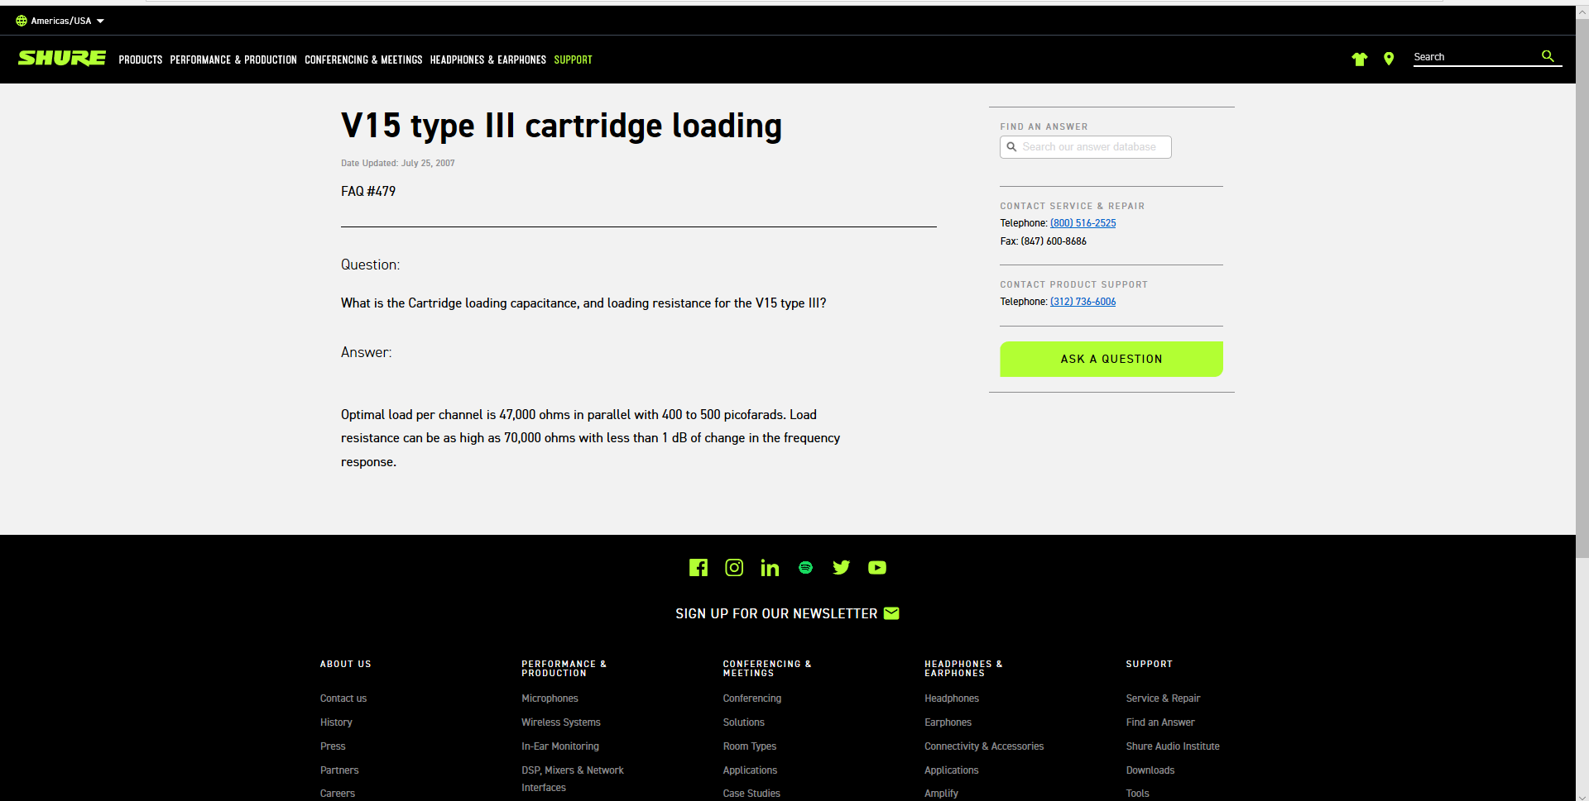Open footer Tools link

click(x=1138, y=794)
